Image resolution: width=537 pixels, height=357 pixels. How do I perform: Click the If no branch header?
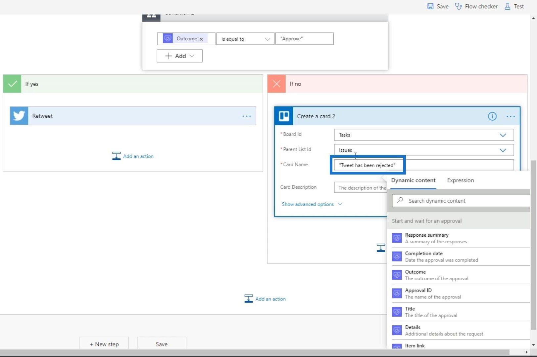[x=397, y=84]
